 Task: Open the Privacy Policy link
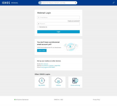pyautogui.click(x=97, y=100)
